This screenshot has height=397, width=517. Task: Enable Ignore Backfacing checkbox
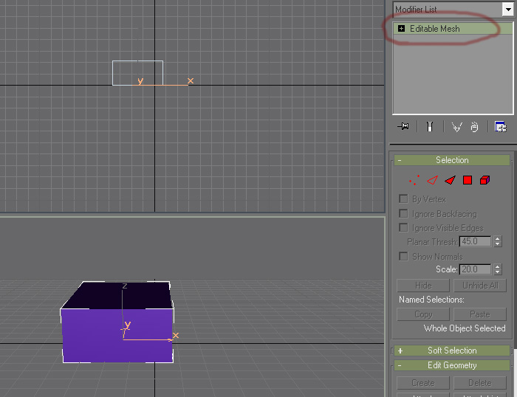tap(403, 213)
